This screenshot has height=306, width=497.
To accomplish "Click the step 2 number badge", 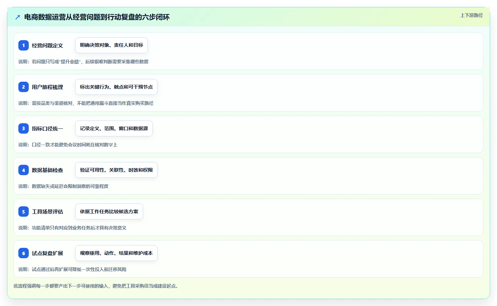I will (x=24, y=87).
